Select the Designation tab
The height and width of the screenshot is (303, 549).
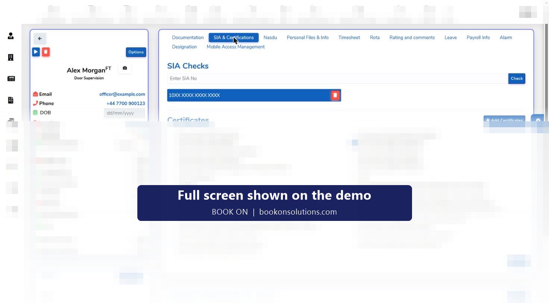click(x=184, y=47)
